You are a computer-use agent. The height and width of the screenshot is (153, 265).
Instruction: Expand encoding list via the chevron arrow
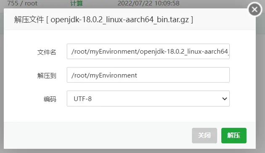pyautogui.click(x=224, y=99)
